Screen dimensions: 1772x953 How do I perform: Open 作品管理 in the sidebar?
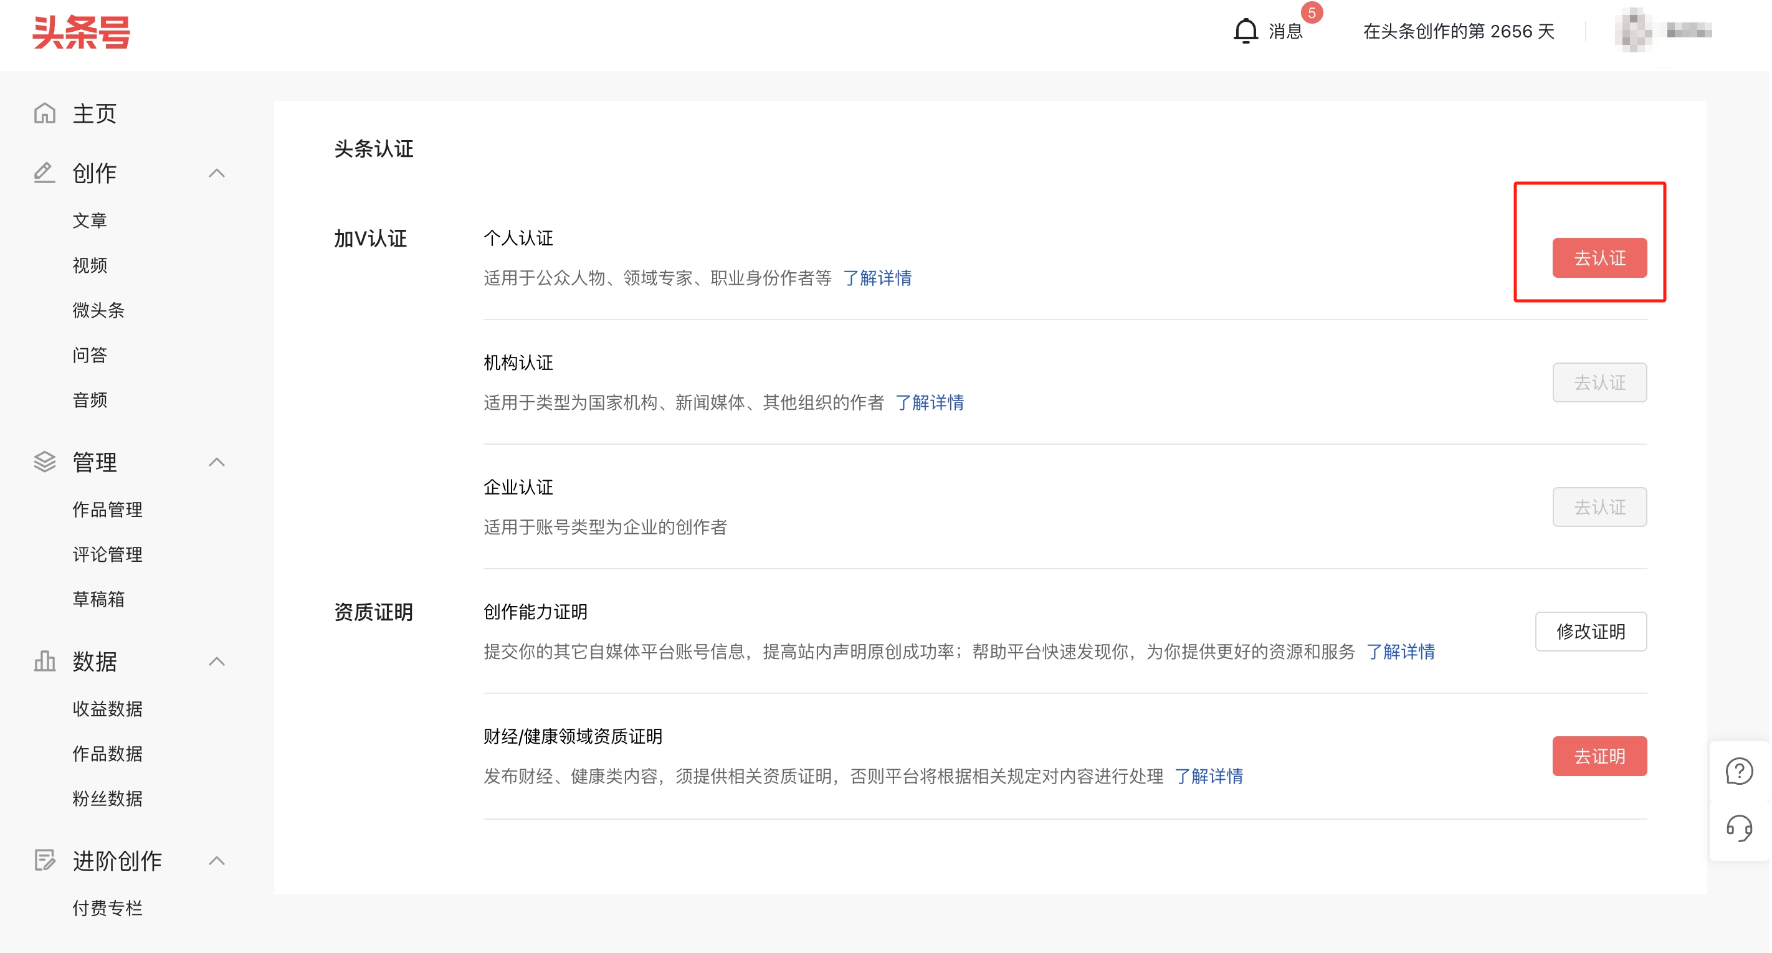[107, 510]
